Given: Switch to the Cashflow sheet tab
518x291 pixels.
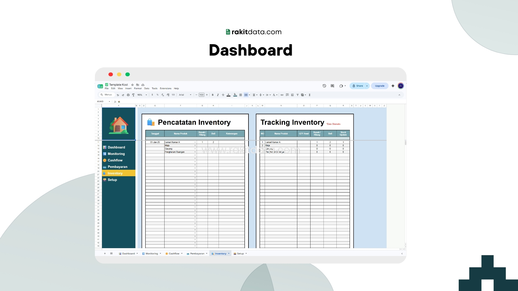Looking at the screenshot, I should click(x=174, y=254).
